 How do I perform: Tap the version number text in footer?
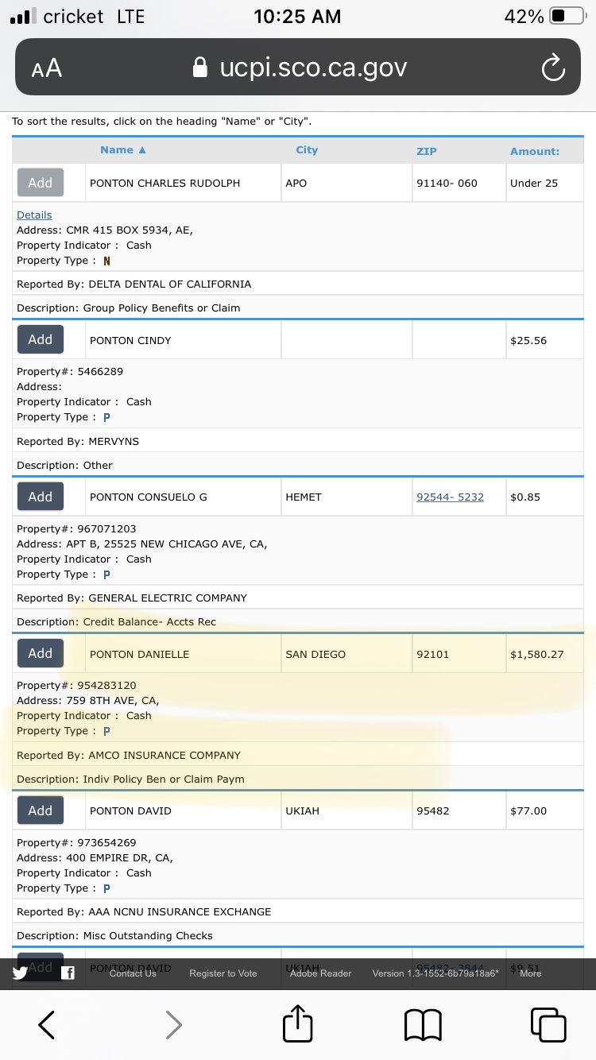(435, 973)
